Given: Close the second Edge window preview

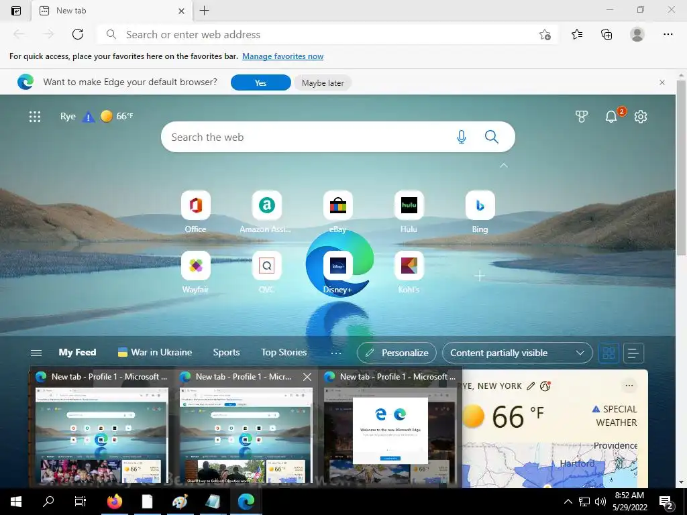Looking at the screenshot, I should coord(307,377).
